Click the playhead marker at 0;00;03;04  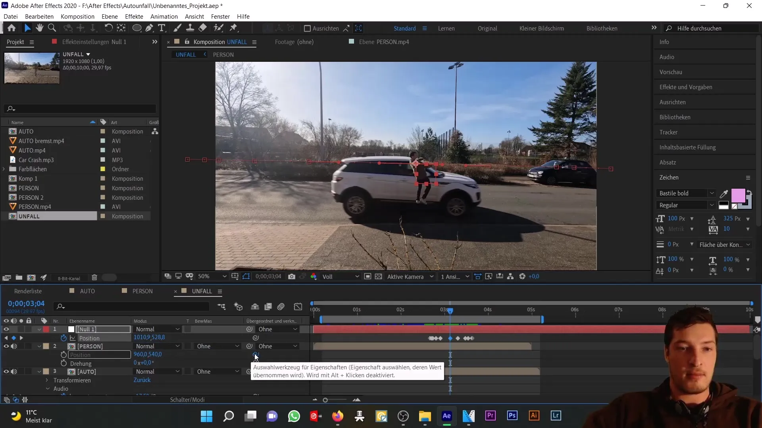click(450, 310)
